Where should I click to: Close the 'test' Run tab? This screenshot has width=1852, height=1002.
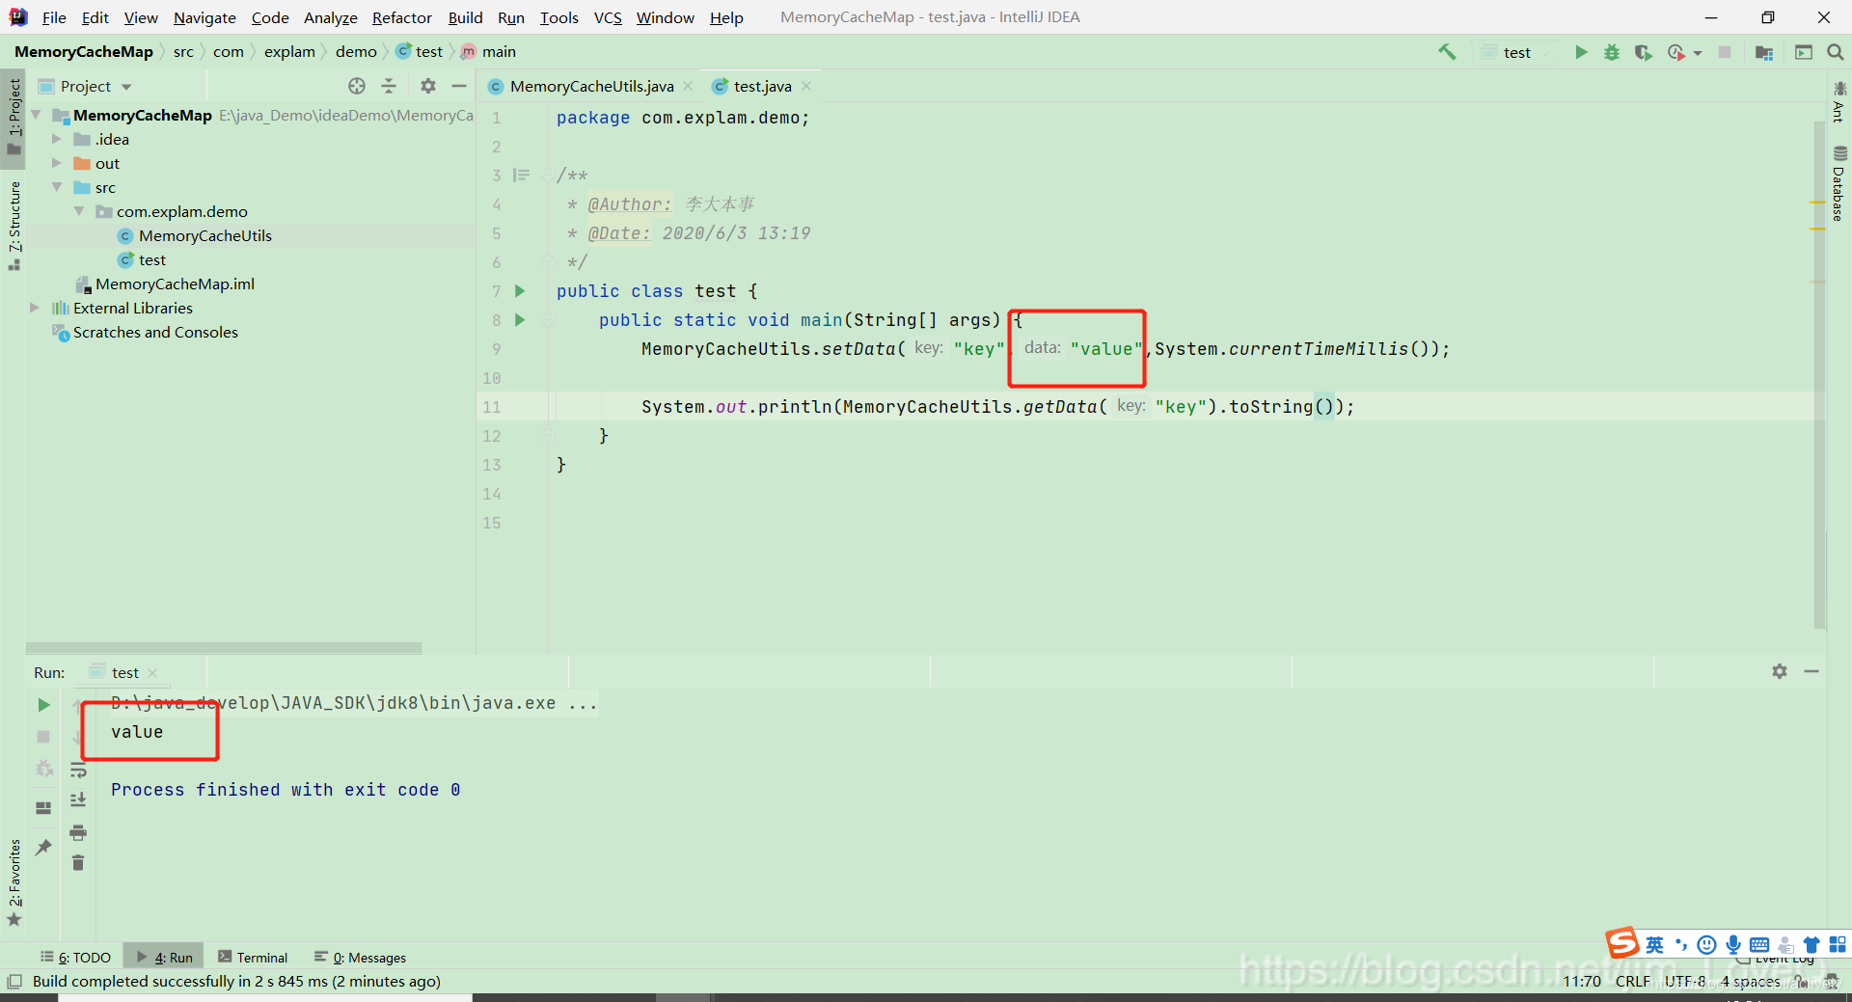pos(152,672)
